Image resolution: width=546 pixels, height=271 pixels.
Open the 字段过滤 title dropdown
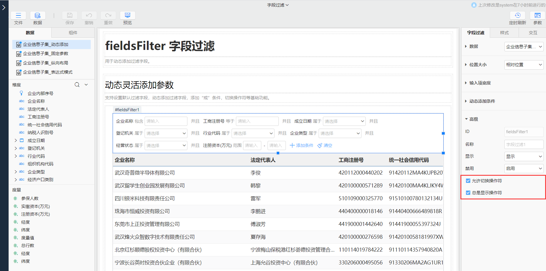pos(278,5)
